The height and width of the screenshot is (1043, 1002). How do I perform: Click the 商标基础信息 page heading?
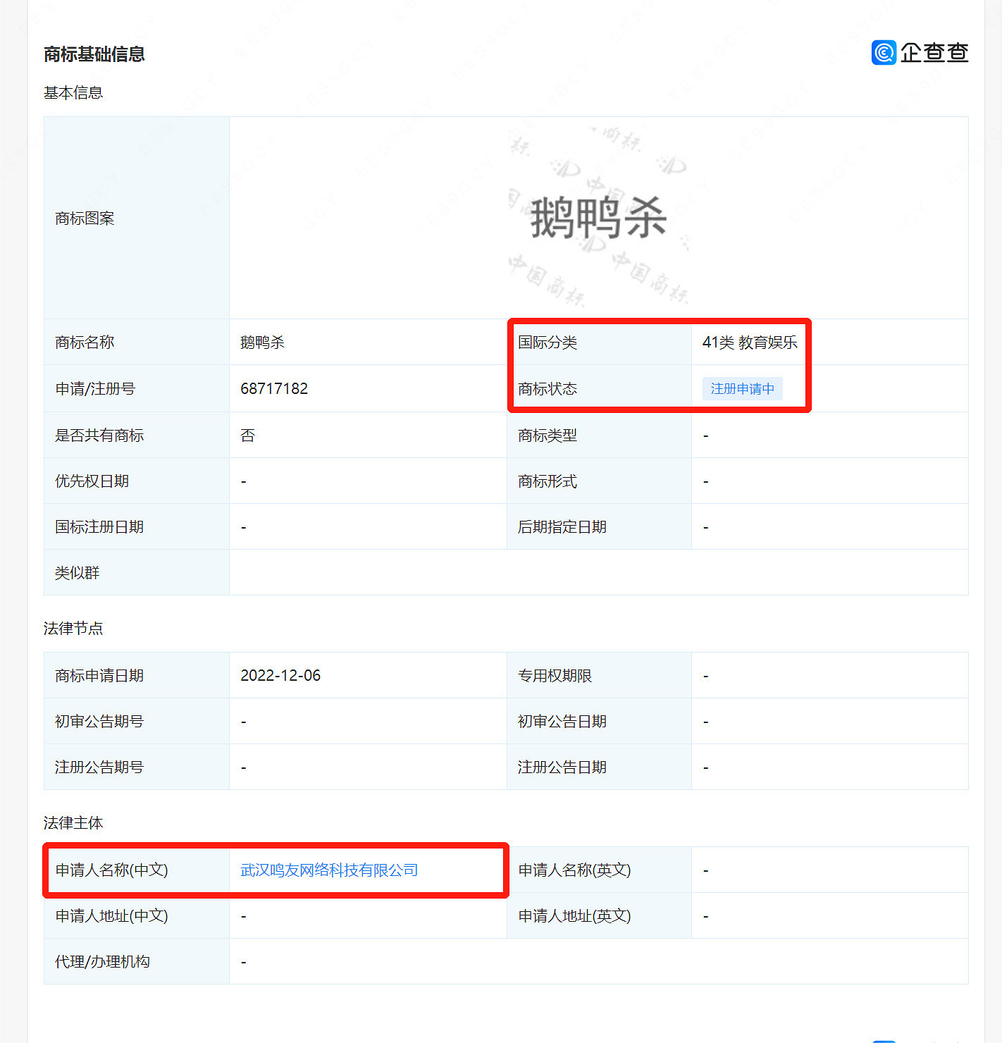pos(94,54)
